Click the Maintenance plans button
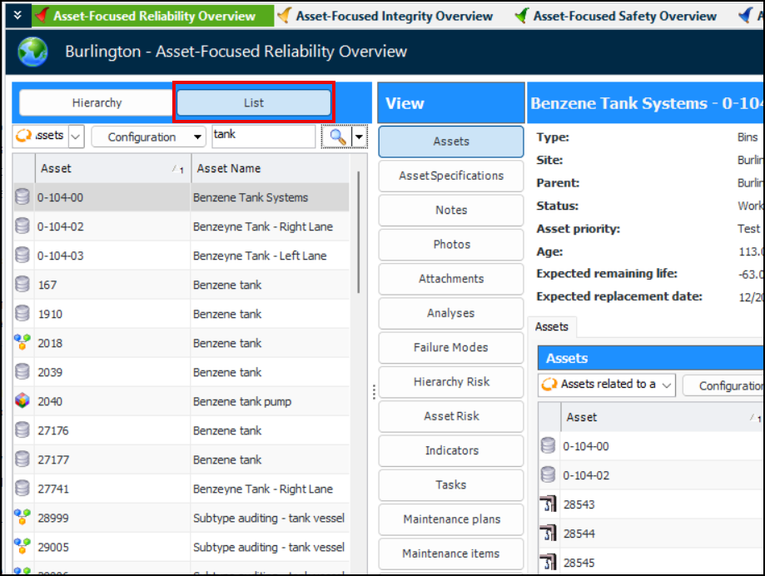 pyautogui.click(x=450, y=519)
